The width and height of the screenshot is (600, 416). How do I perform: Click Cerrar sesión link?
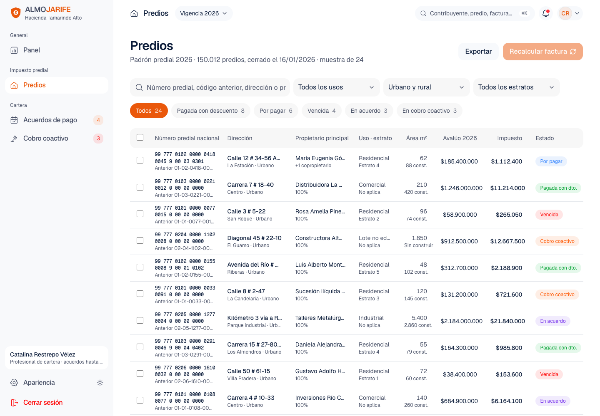[43, 403]
